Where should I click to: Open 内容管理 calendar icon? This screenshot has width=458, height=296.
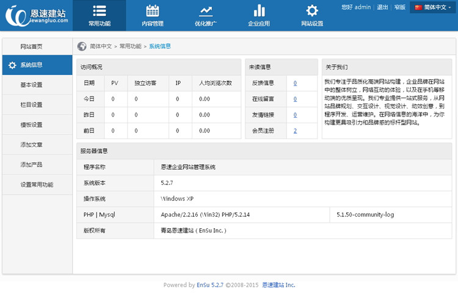pos(153,11)
